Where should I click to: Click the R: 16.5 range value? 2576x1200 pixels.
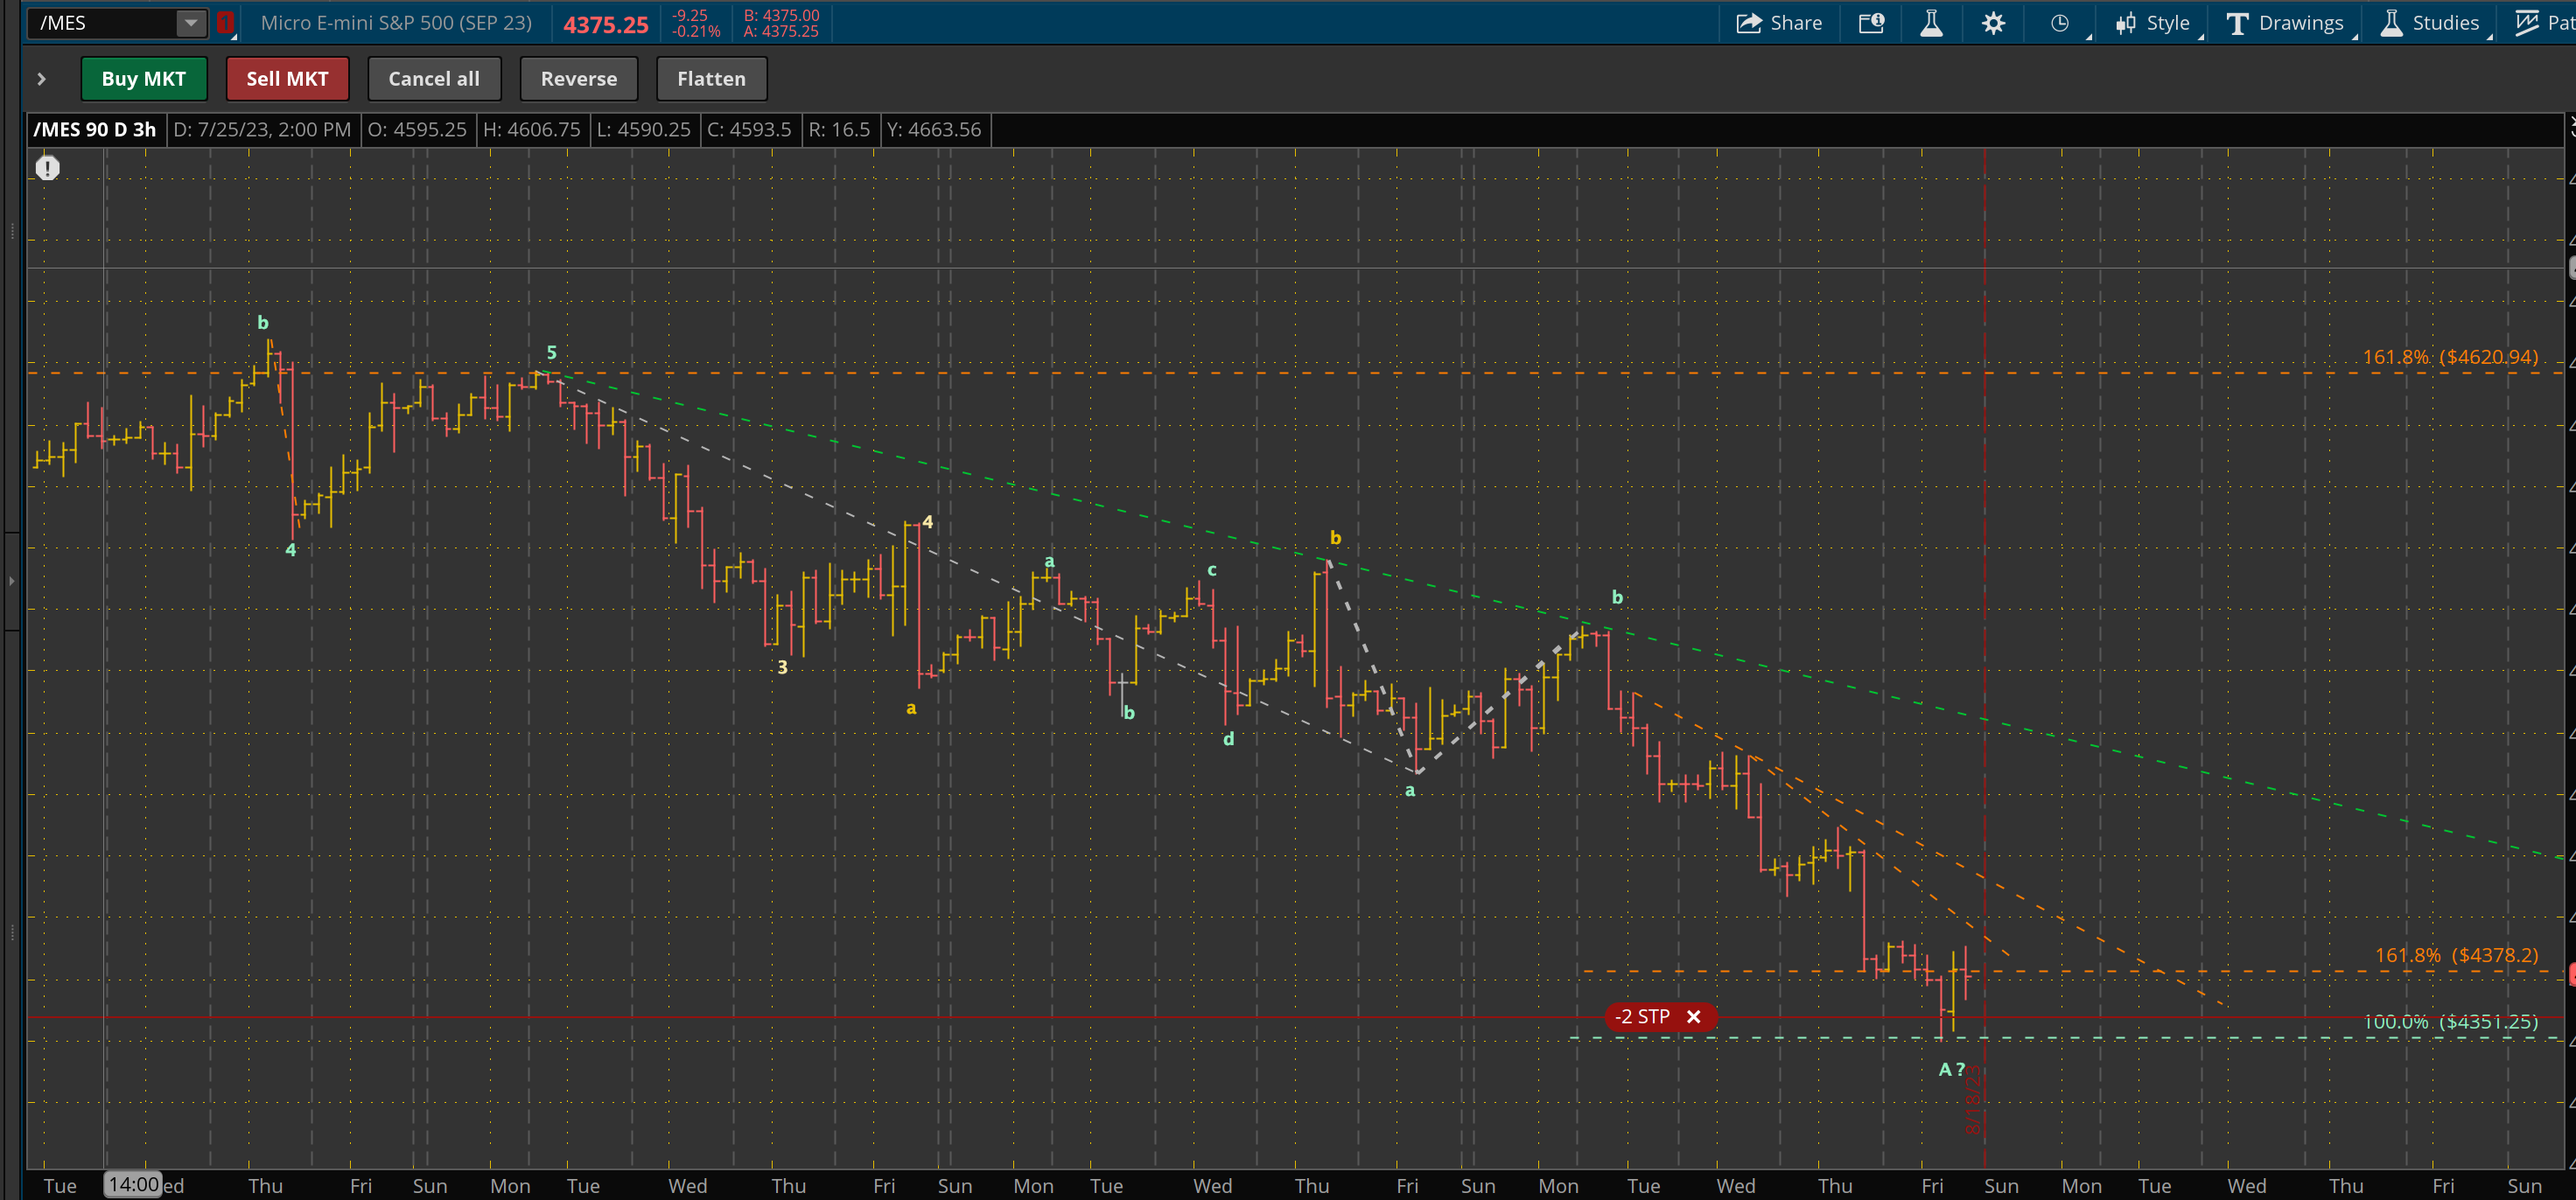pos(839,130)
